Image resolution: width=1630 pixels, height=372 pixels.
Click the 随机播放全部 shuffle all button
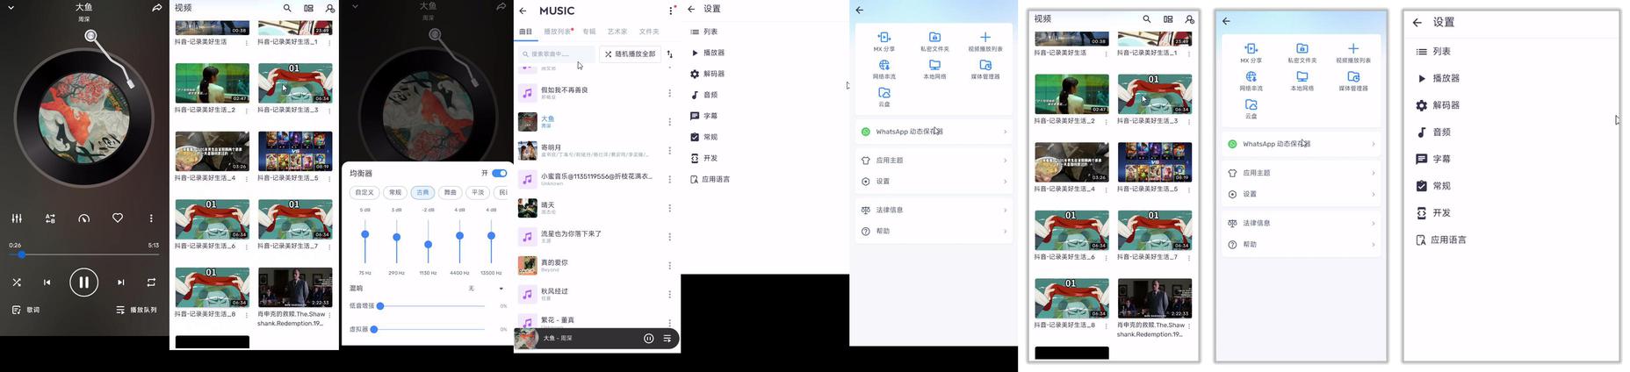630,54
